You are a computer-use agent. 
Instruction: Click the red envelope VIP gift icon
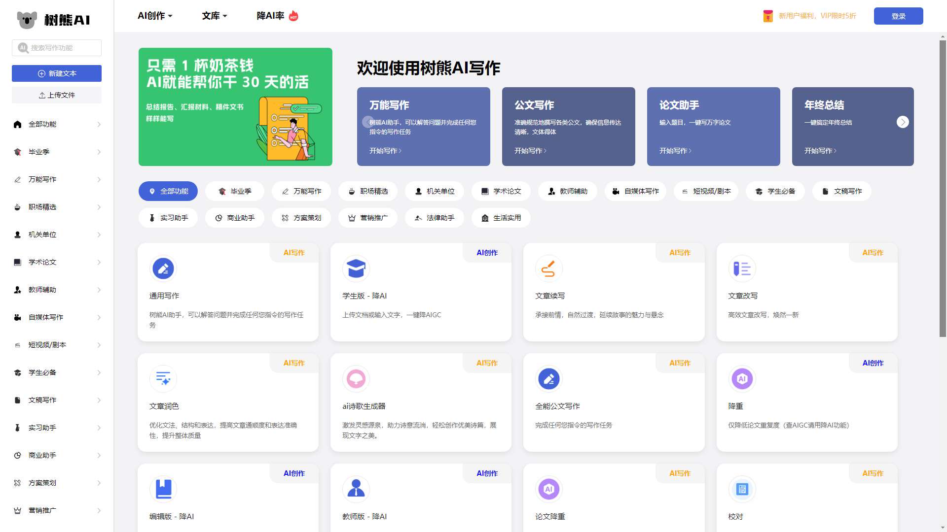pos(768,16)
